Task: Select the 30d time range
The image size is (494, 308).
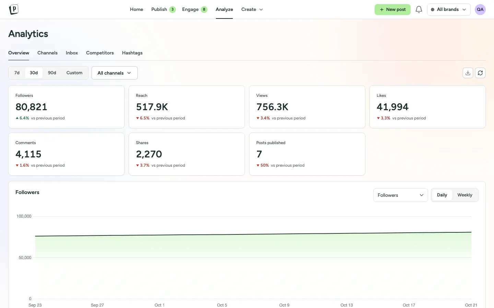Action: tap(34, 73)
